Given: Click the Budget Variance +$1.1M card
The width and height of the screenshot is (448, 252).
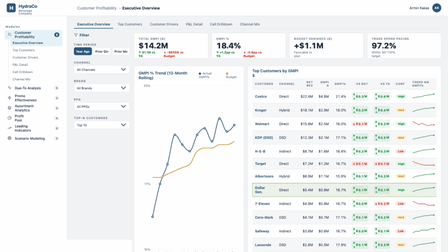Looking at the screenshot, I should (x=326, y=45).
